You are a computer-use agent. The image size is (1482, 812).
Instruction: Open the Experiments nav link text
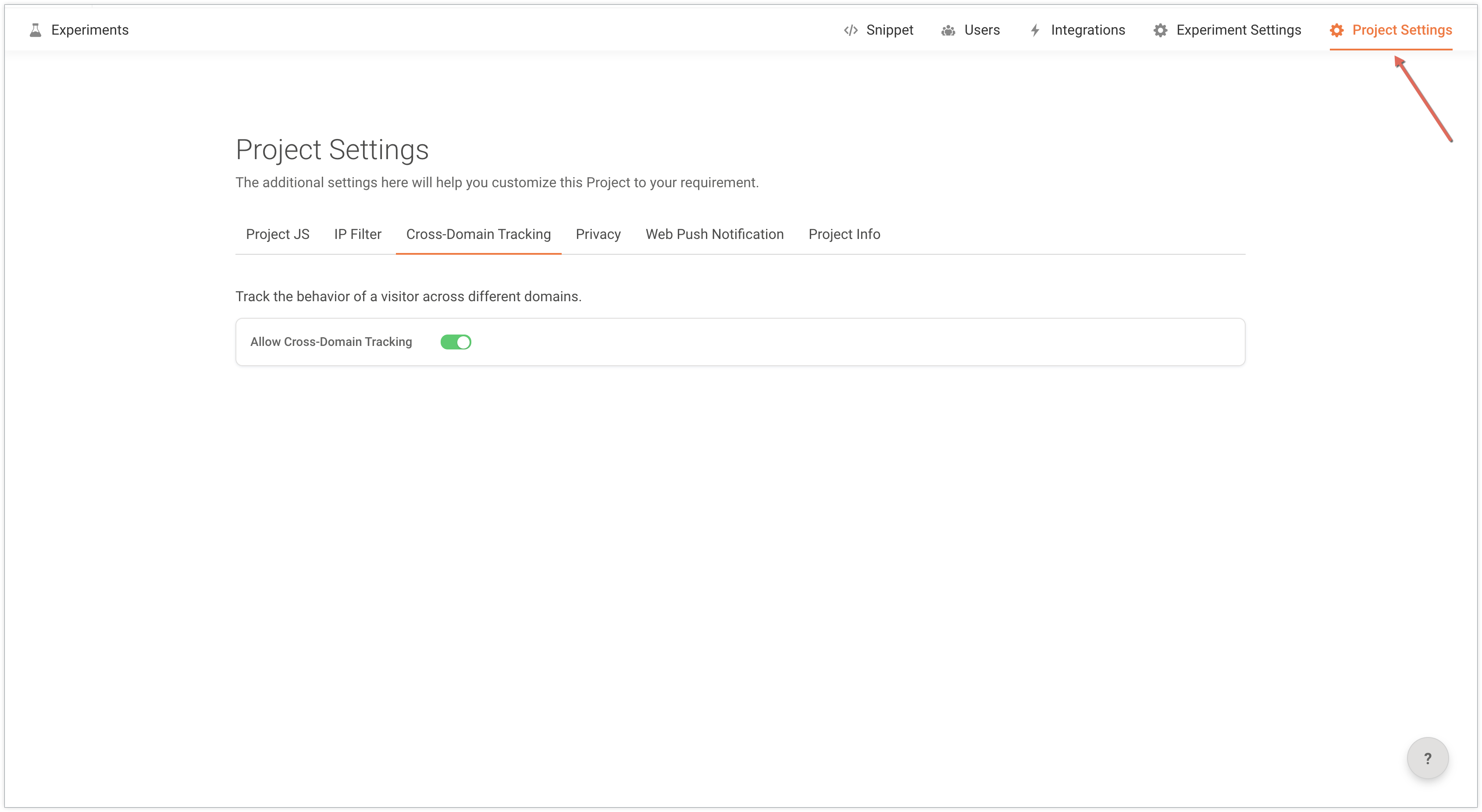[90, 30]
